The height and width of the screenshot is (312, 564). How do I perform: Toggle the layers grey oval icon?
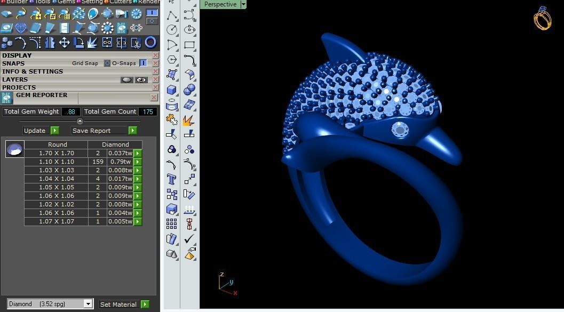(126, 80)
